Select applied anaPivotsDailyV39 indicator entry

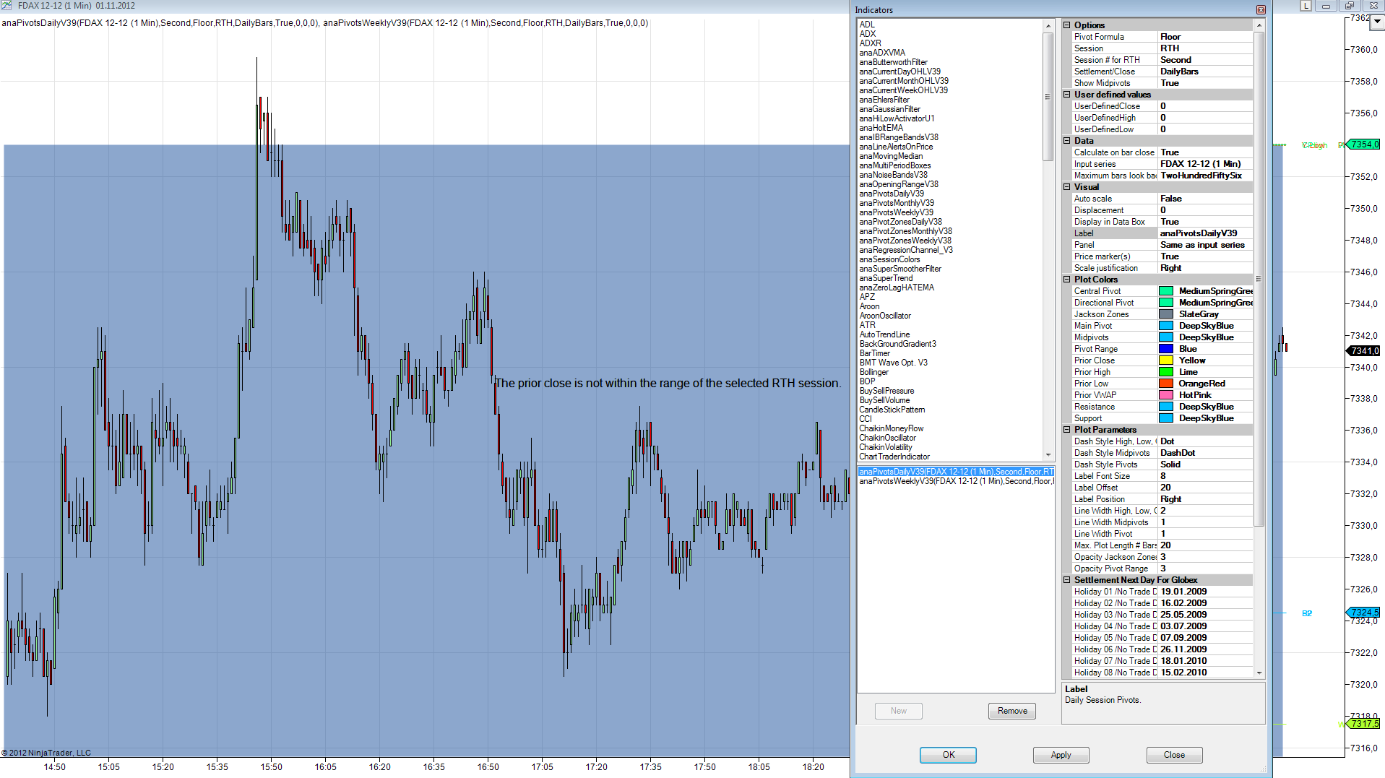click(956, 472)
